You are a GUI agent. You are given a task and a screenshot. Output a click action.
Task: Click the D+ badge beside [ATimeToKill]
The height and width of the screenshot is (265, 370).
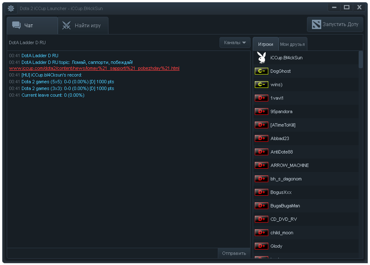(x=261, y=125)
